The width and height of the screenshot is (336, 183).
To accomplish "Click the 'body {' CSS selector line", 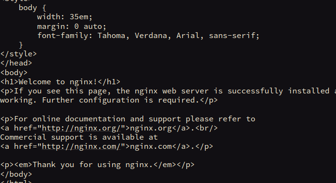I will [32, 8].
